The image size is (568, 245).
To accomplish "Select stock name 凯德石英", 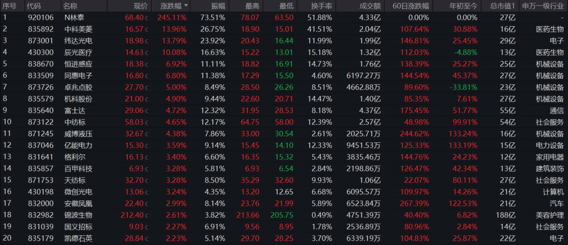I will 78,238.
